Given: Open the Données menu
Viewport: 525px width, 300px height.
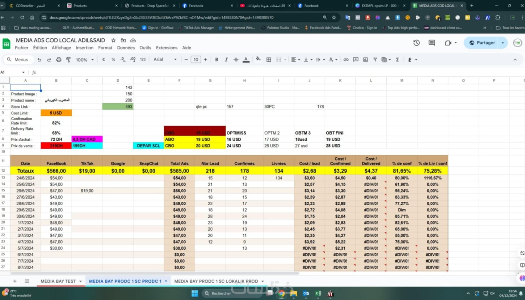Looking at the screenshot, I should pyautogui.click(x=126, y=48).
